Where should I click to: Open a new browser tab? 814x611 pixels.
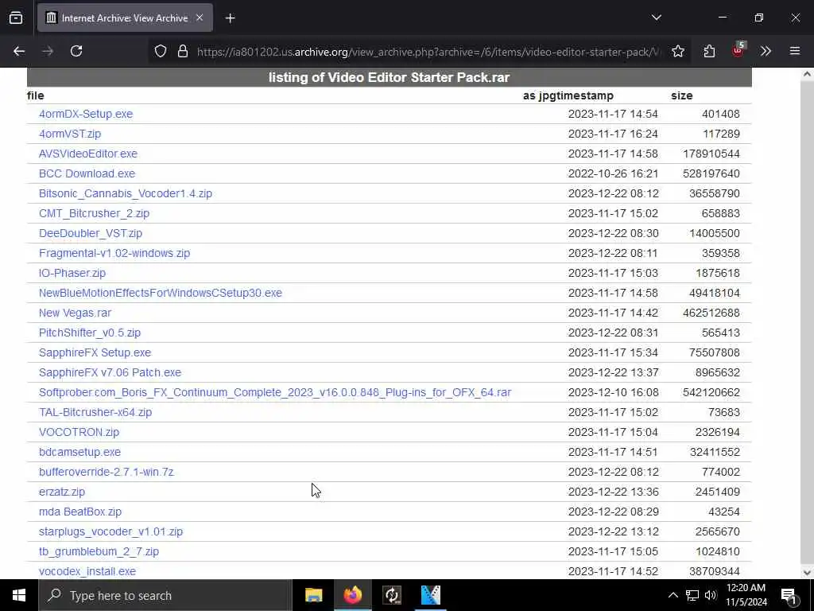click(x=231, y=18)
